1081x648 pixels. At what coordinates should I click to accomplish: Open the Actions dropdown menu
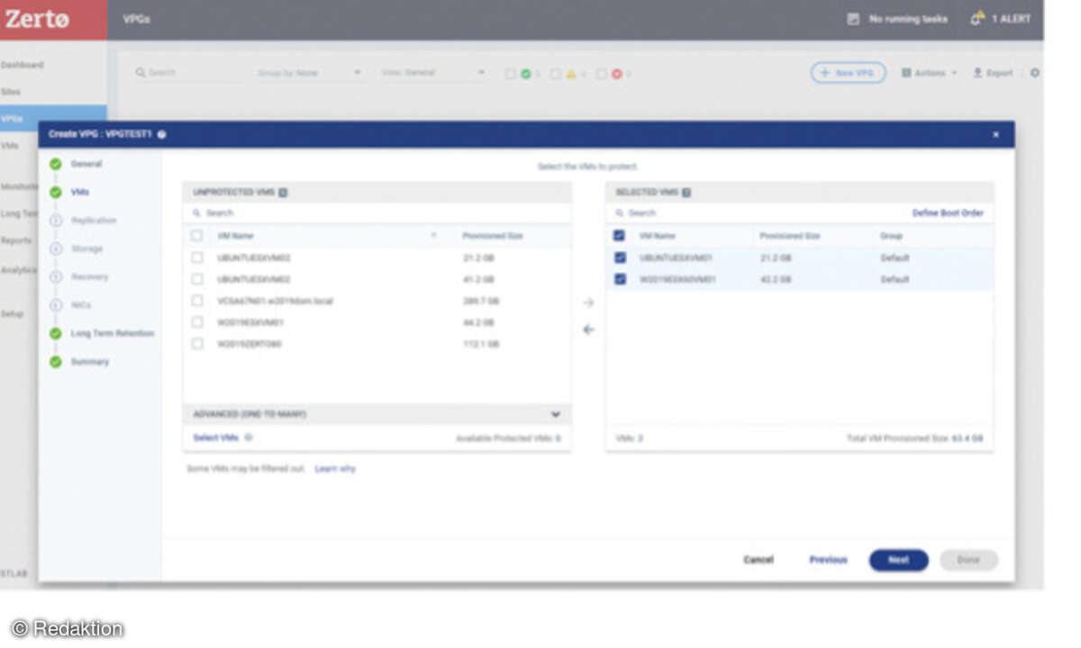pyautogui.click(x=929, y=73)
